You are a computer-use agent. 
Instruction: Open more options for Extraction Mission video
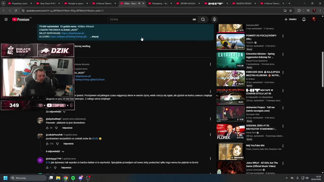(x=283, y=54)
